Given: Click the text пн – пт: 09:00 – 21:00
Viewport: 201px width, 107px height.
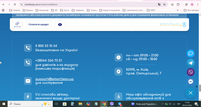Looking at the screenshot, I should pyautogui.click(x=142, y=55).
